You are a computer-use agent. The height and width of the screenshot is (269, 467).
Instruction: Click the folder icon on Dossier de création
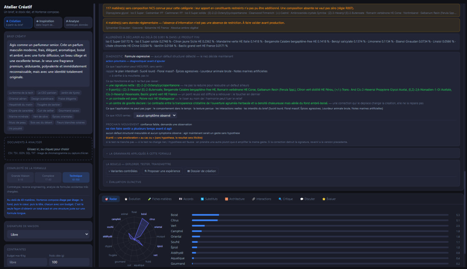click(188, 171)
